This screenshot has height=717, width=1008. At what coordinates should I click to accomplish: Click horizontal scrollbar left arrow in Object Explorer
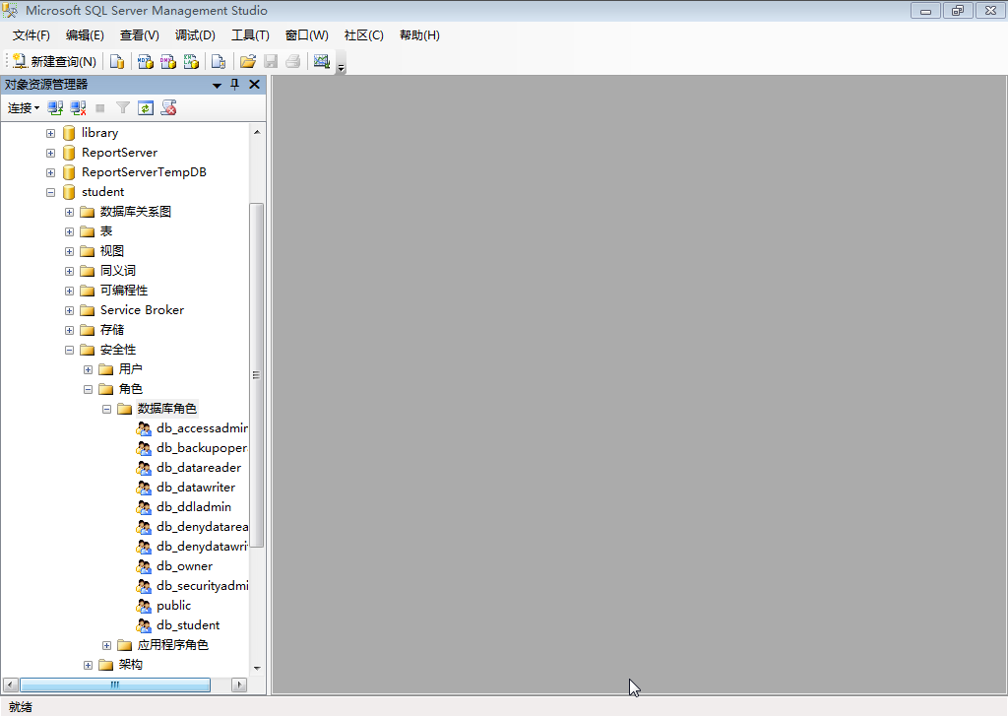pos(10,684)
